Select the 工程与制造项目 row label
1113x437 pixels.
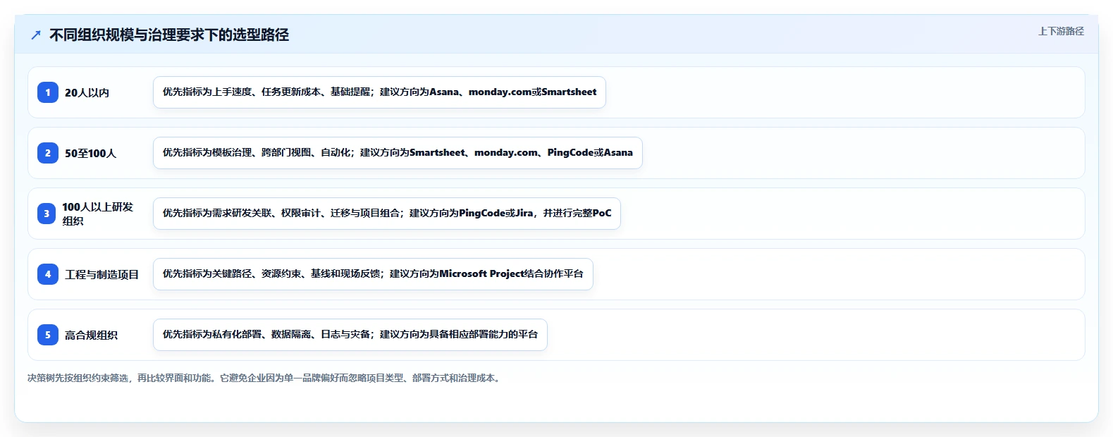coord(102,274)
